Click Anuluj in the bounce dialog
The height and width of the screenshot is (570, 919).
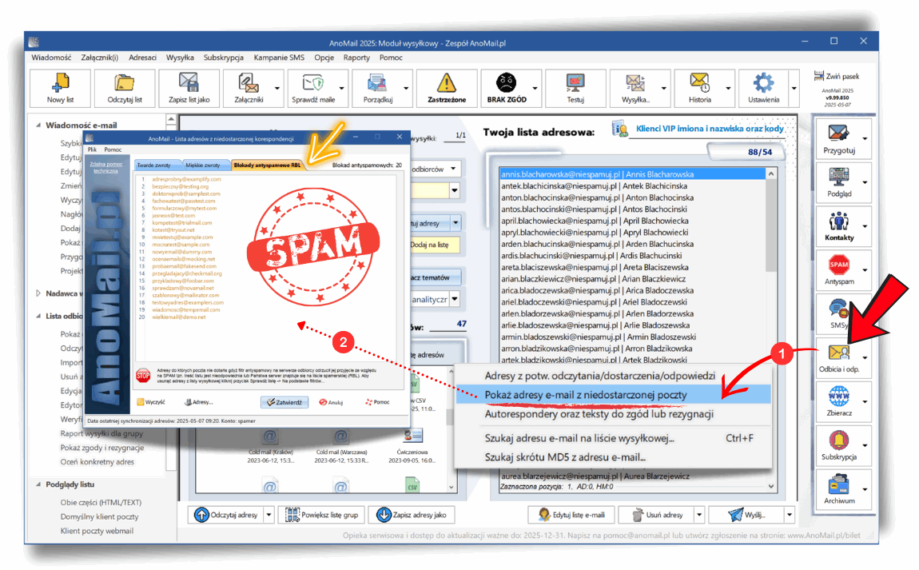click(331, 402)
